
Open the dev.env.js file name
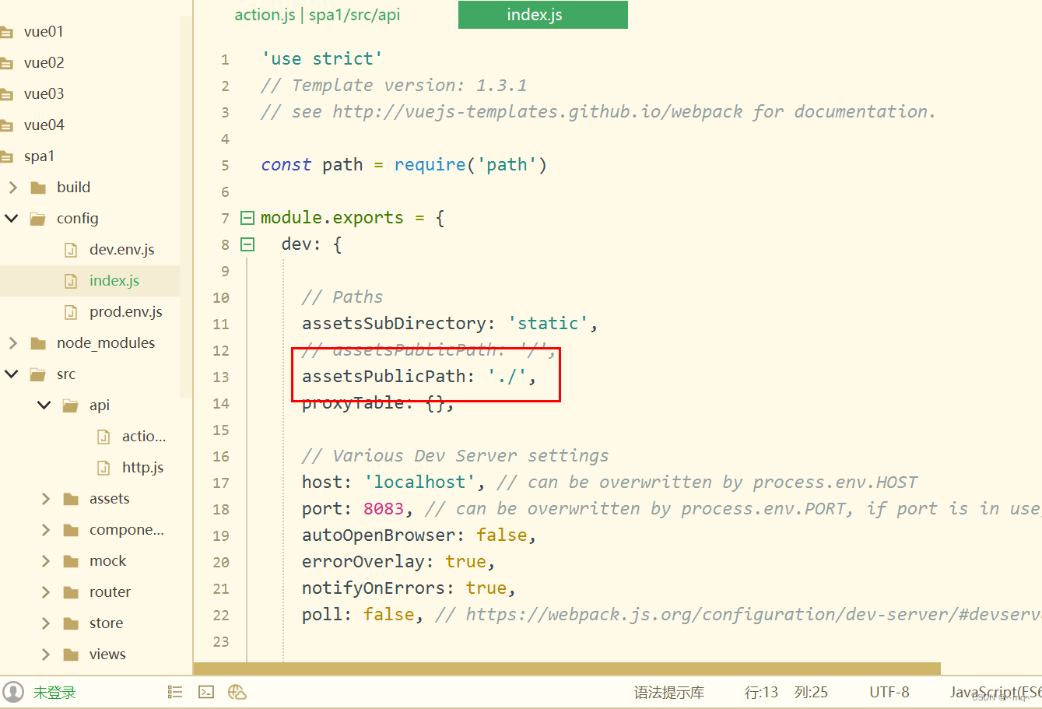pos(122,250)
